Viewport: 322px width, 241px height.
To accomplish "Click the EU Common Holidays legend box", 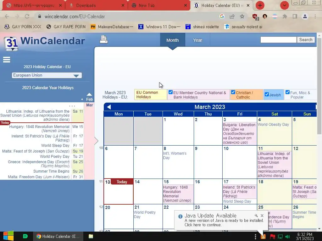I will 150,95.
